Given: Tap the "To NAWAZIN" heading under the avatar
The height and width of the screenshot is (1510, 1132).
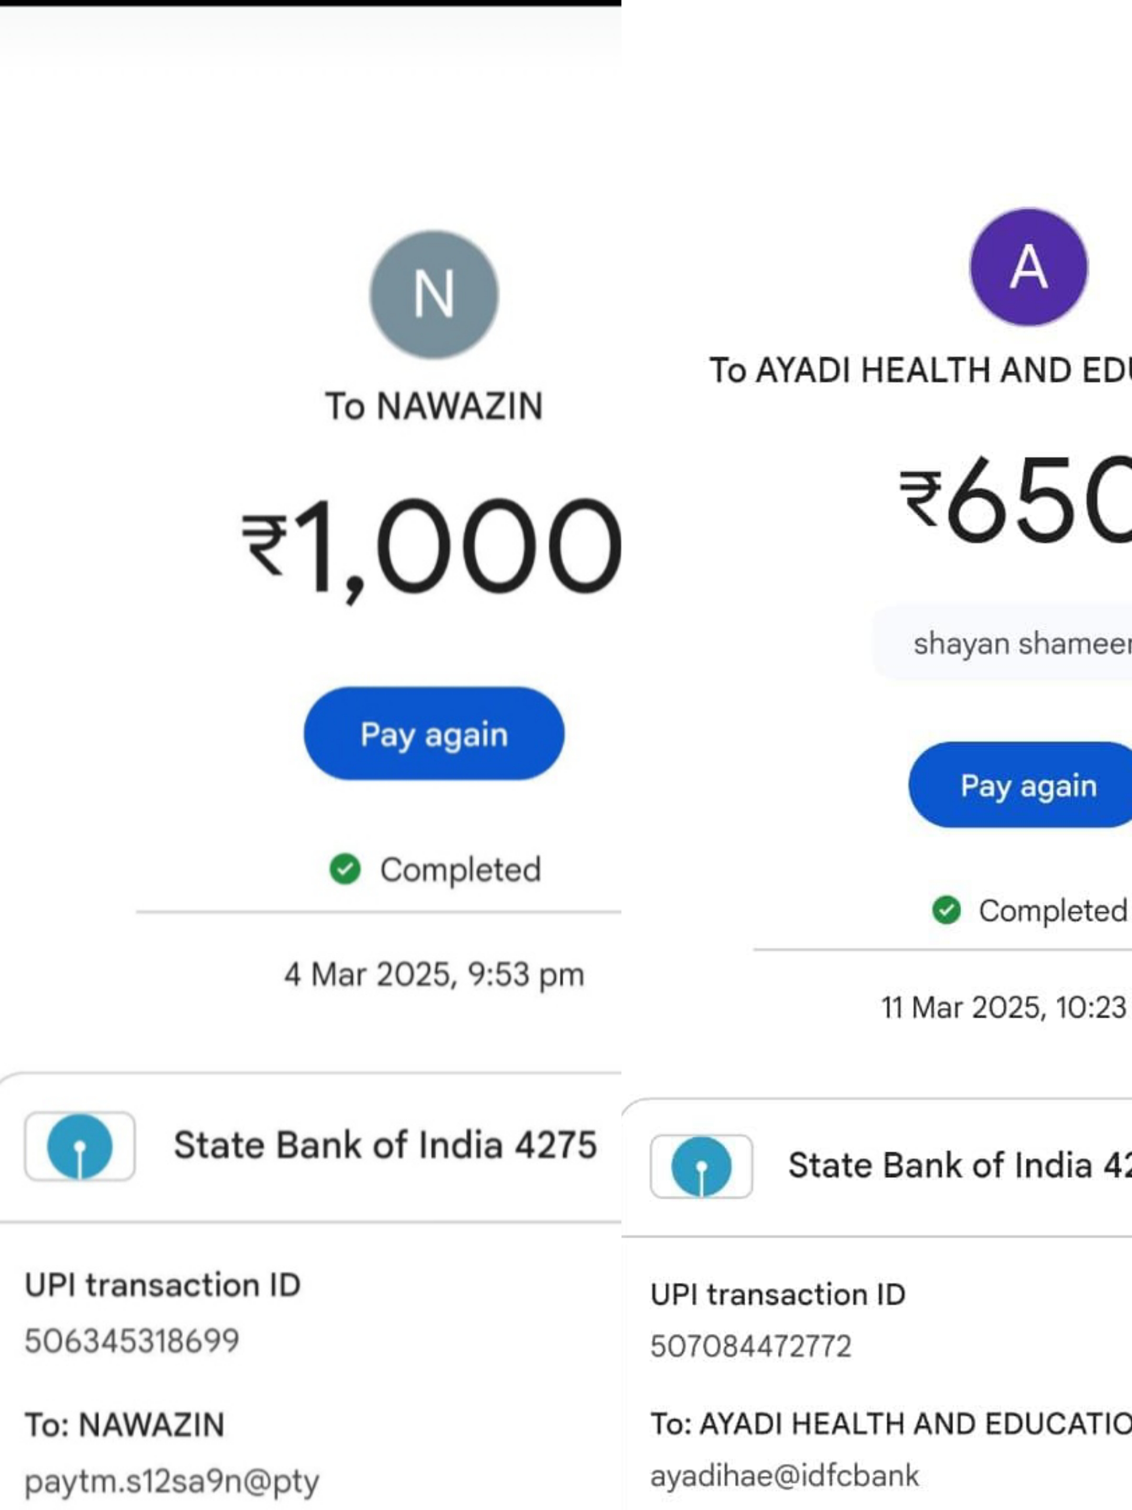Looking at the screenshot, I should coord(434,406).
